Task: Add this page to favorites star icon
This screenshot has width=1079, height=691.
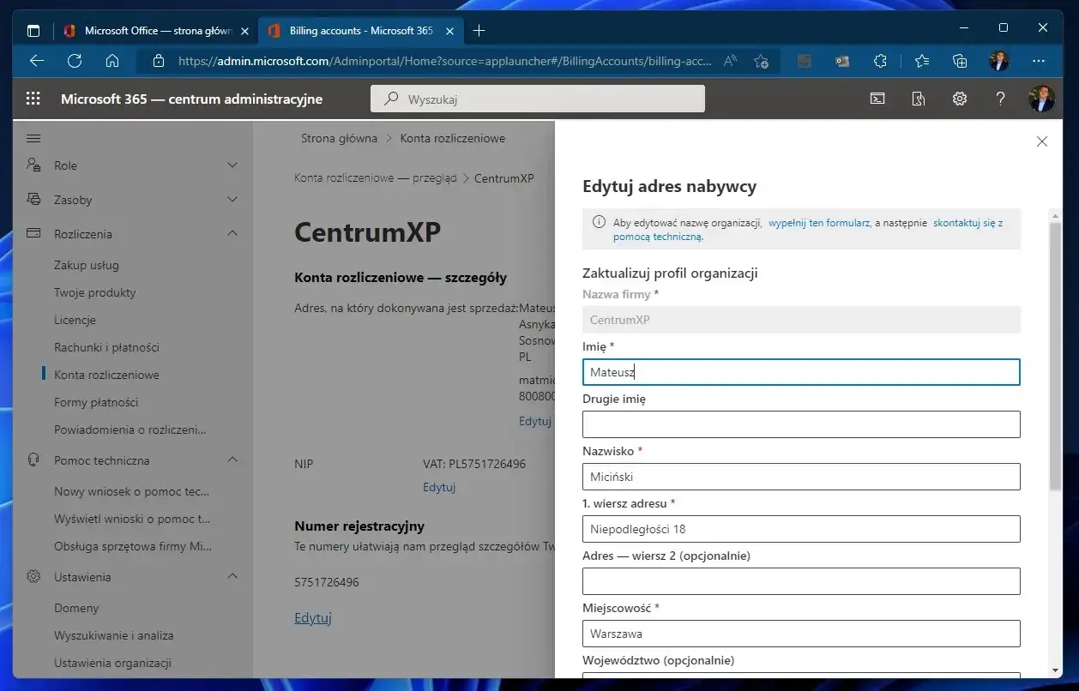Action: (761, 61)
